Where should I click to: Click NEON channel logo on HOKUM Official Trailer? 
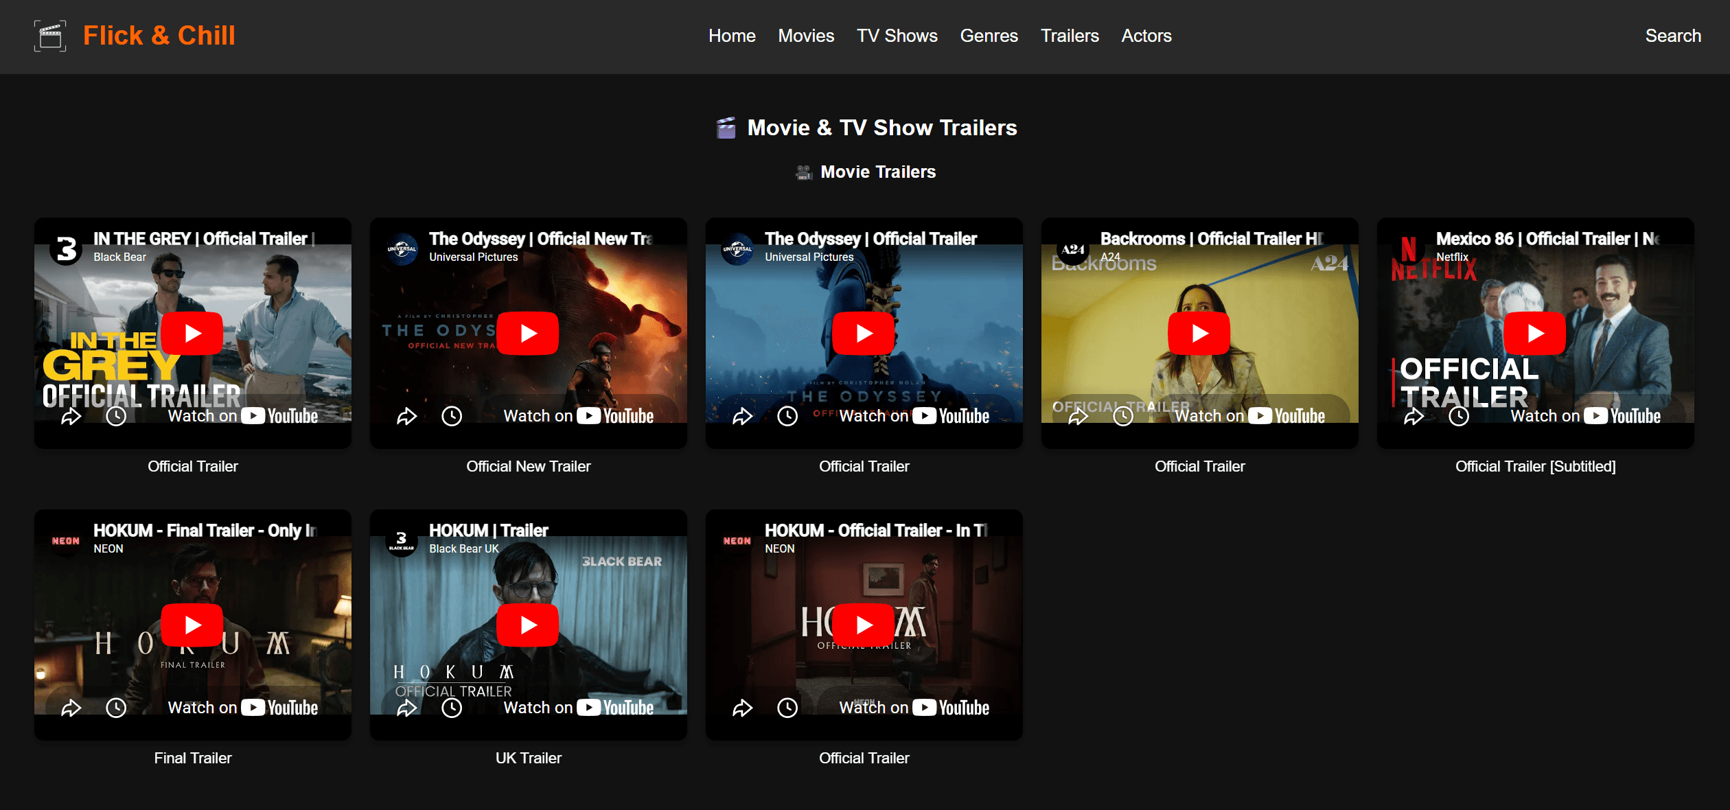click(738, 540)
